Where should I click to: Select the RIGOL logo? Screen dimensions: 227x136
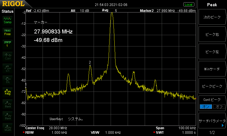point(13,4)
